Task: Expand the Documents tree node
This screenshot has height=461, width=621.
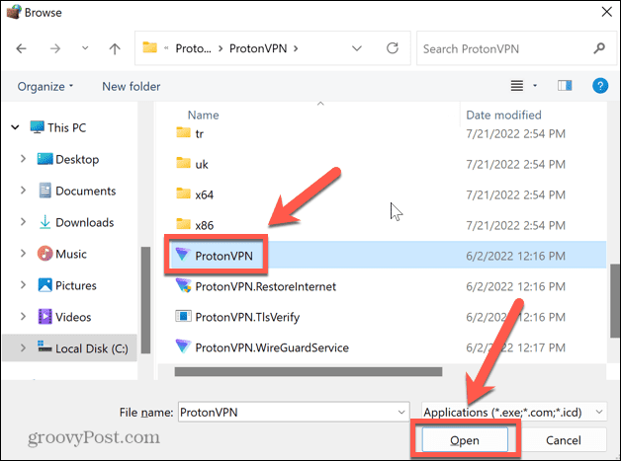Action: [x=23, y=191]
